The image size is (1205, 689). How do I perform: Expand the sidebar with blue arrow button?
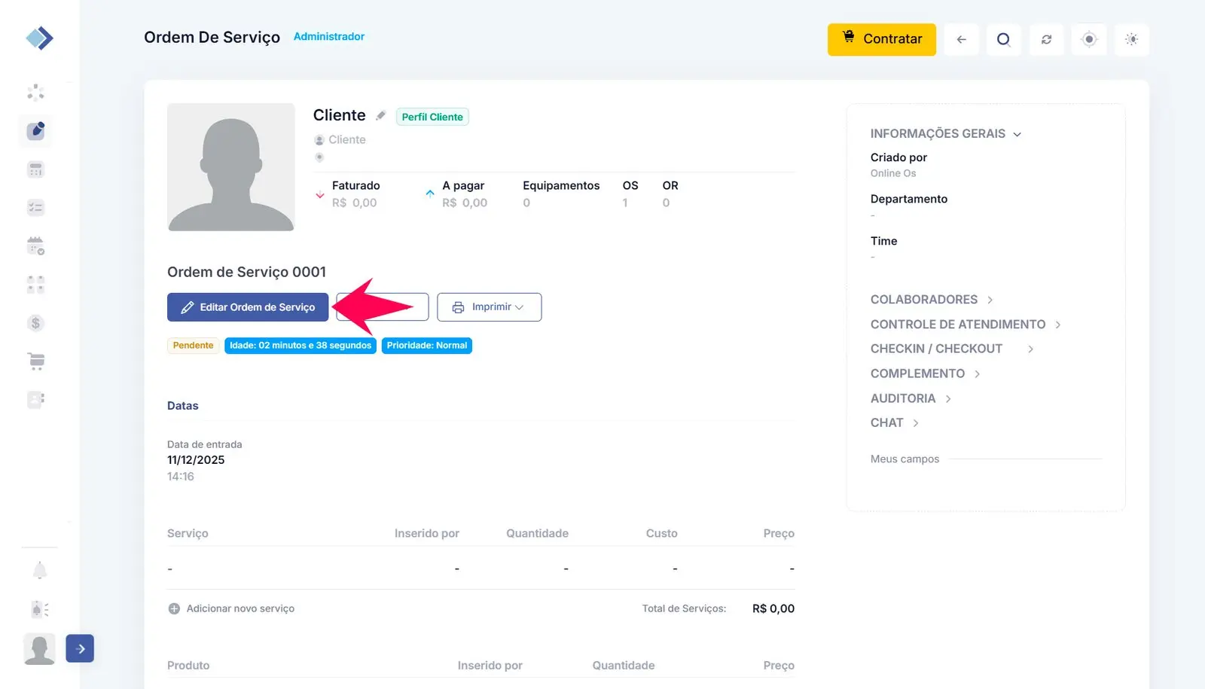[80, 648]
